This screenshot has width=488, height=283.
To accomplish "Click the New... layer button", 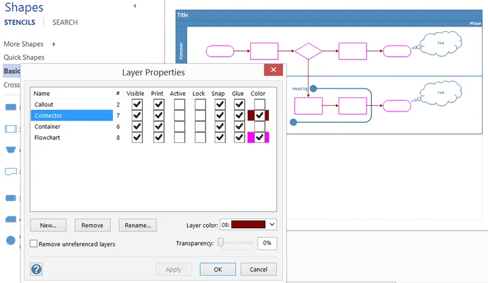I will click(x=48, y=225).
